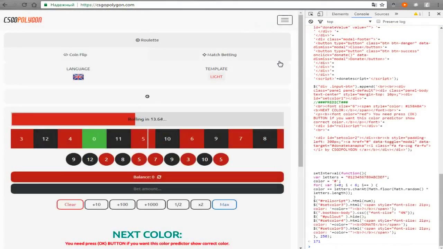443x249 pixels.
Task: Click the red 3 history ball
Action: 188,159
